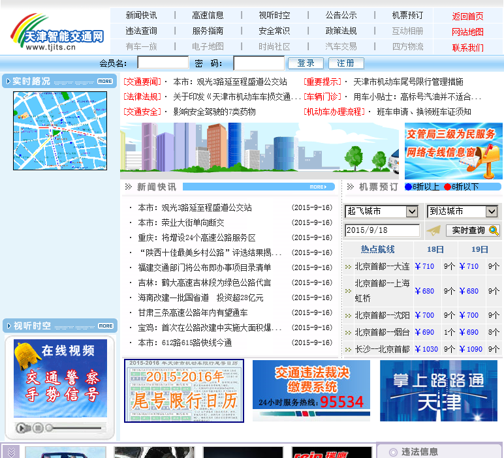Screen dimensions: 504x458
Task: Select the 北京首都—烟台 route
Action: point(382,333)
